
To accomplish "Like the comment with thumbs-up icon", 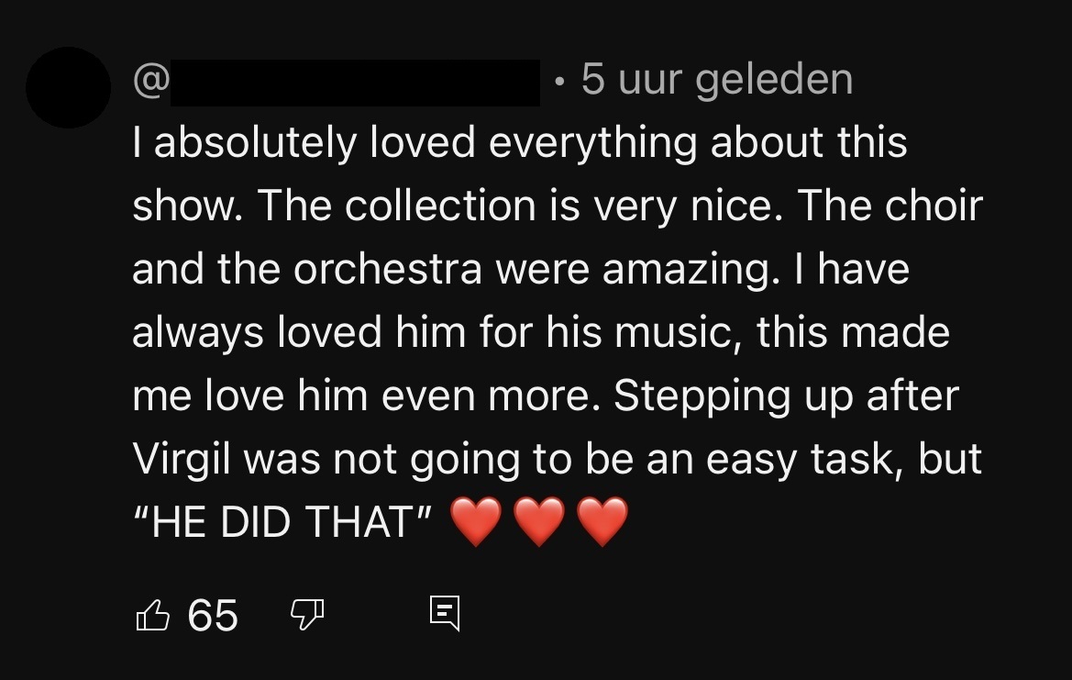I will click(x=153, y=614).
